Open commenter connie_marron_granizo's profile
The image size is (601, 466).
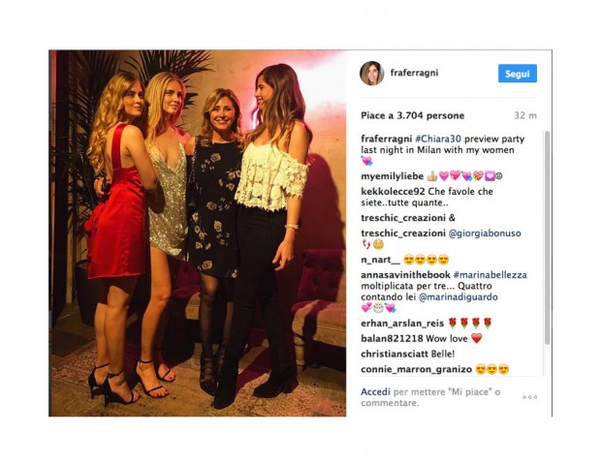tap(416, 369)
